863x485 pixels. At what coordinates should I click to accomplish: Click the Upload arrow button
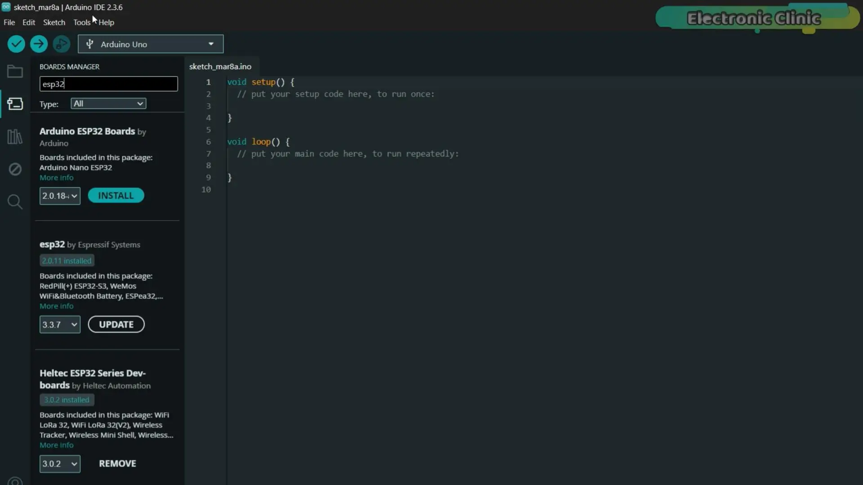[x=39, y=44]
